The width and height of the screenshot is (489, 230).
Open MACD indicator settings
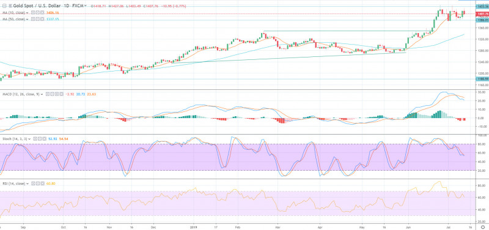pos(52,94)
